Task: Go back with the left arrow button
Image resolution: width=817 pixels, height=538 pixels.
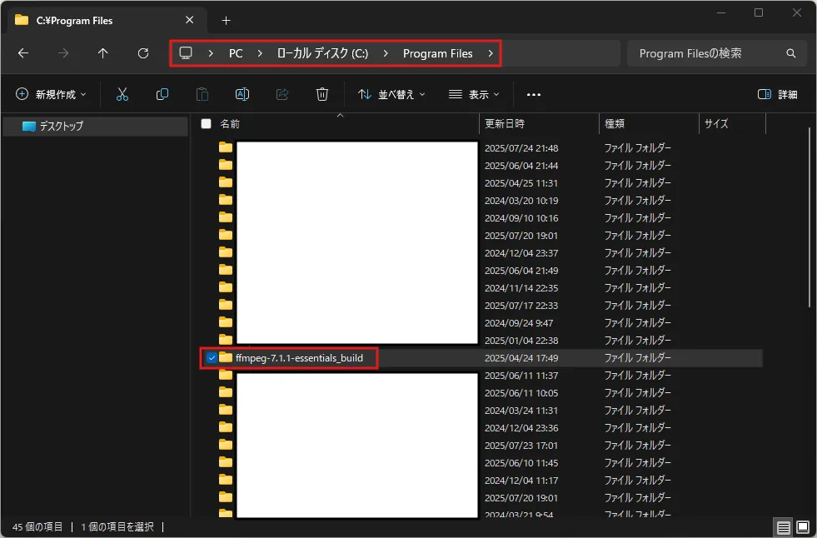Action: coord(23,53)
